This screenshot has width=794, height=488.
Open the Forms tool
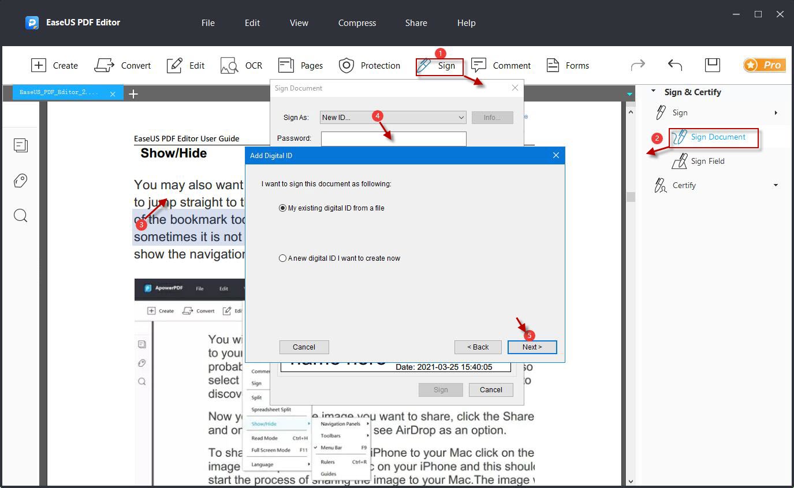[568, 65]
